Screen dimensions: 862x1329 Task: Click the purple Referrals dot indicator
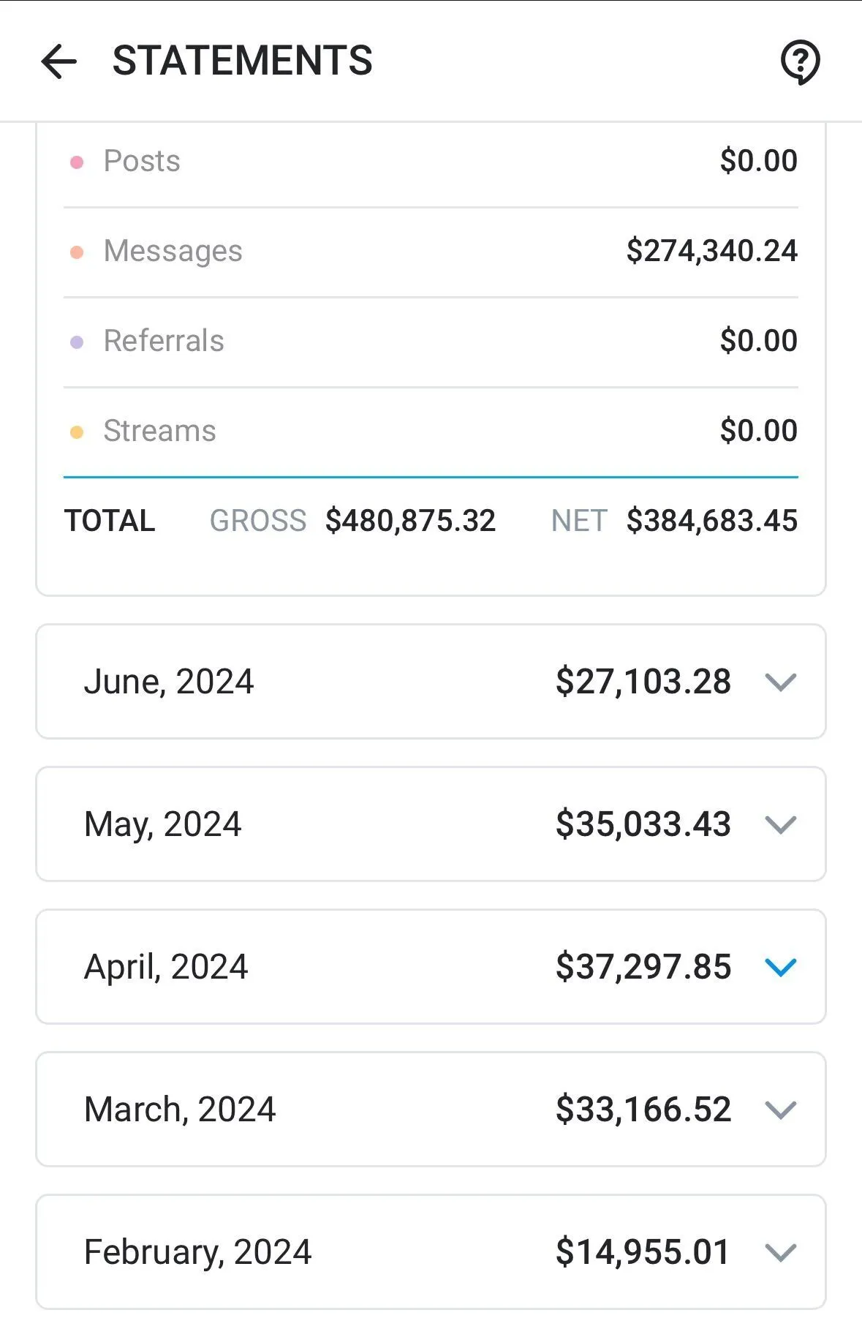coord(77,342)
